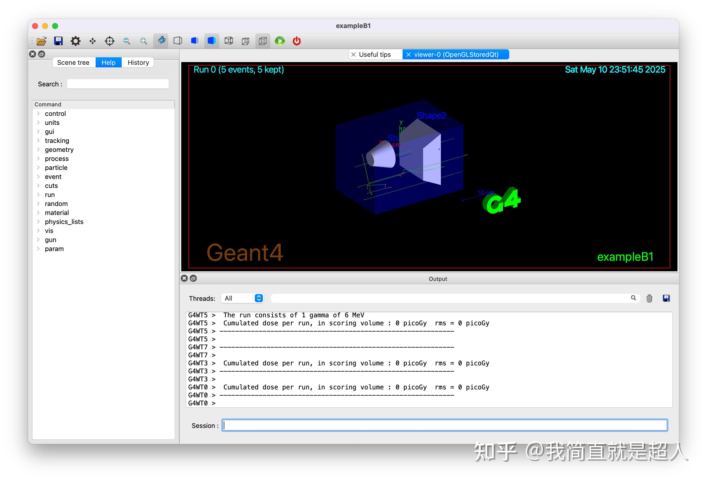Run beamOn with the green play icon
This screenshot has width=707, height=481.
[x=280, y=41]
